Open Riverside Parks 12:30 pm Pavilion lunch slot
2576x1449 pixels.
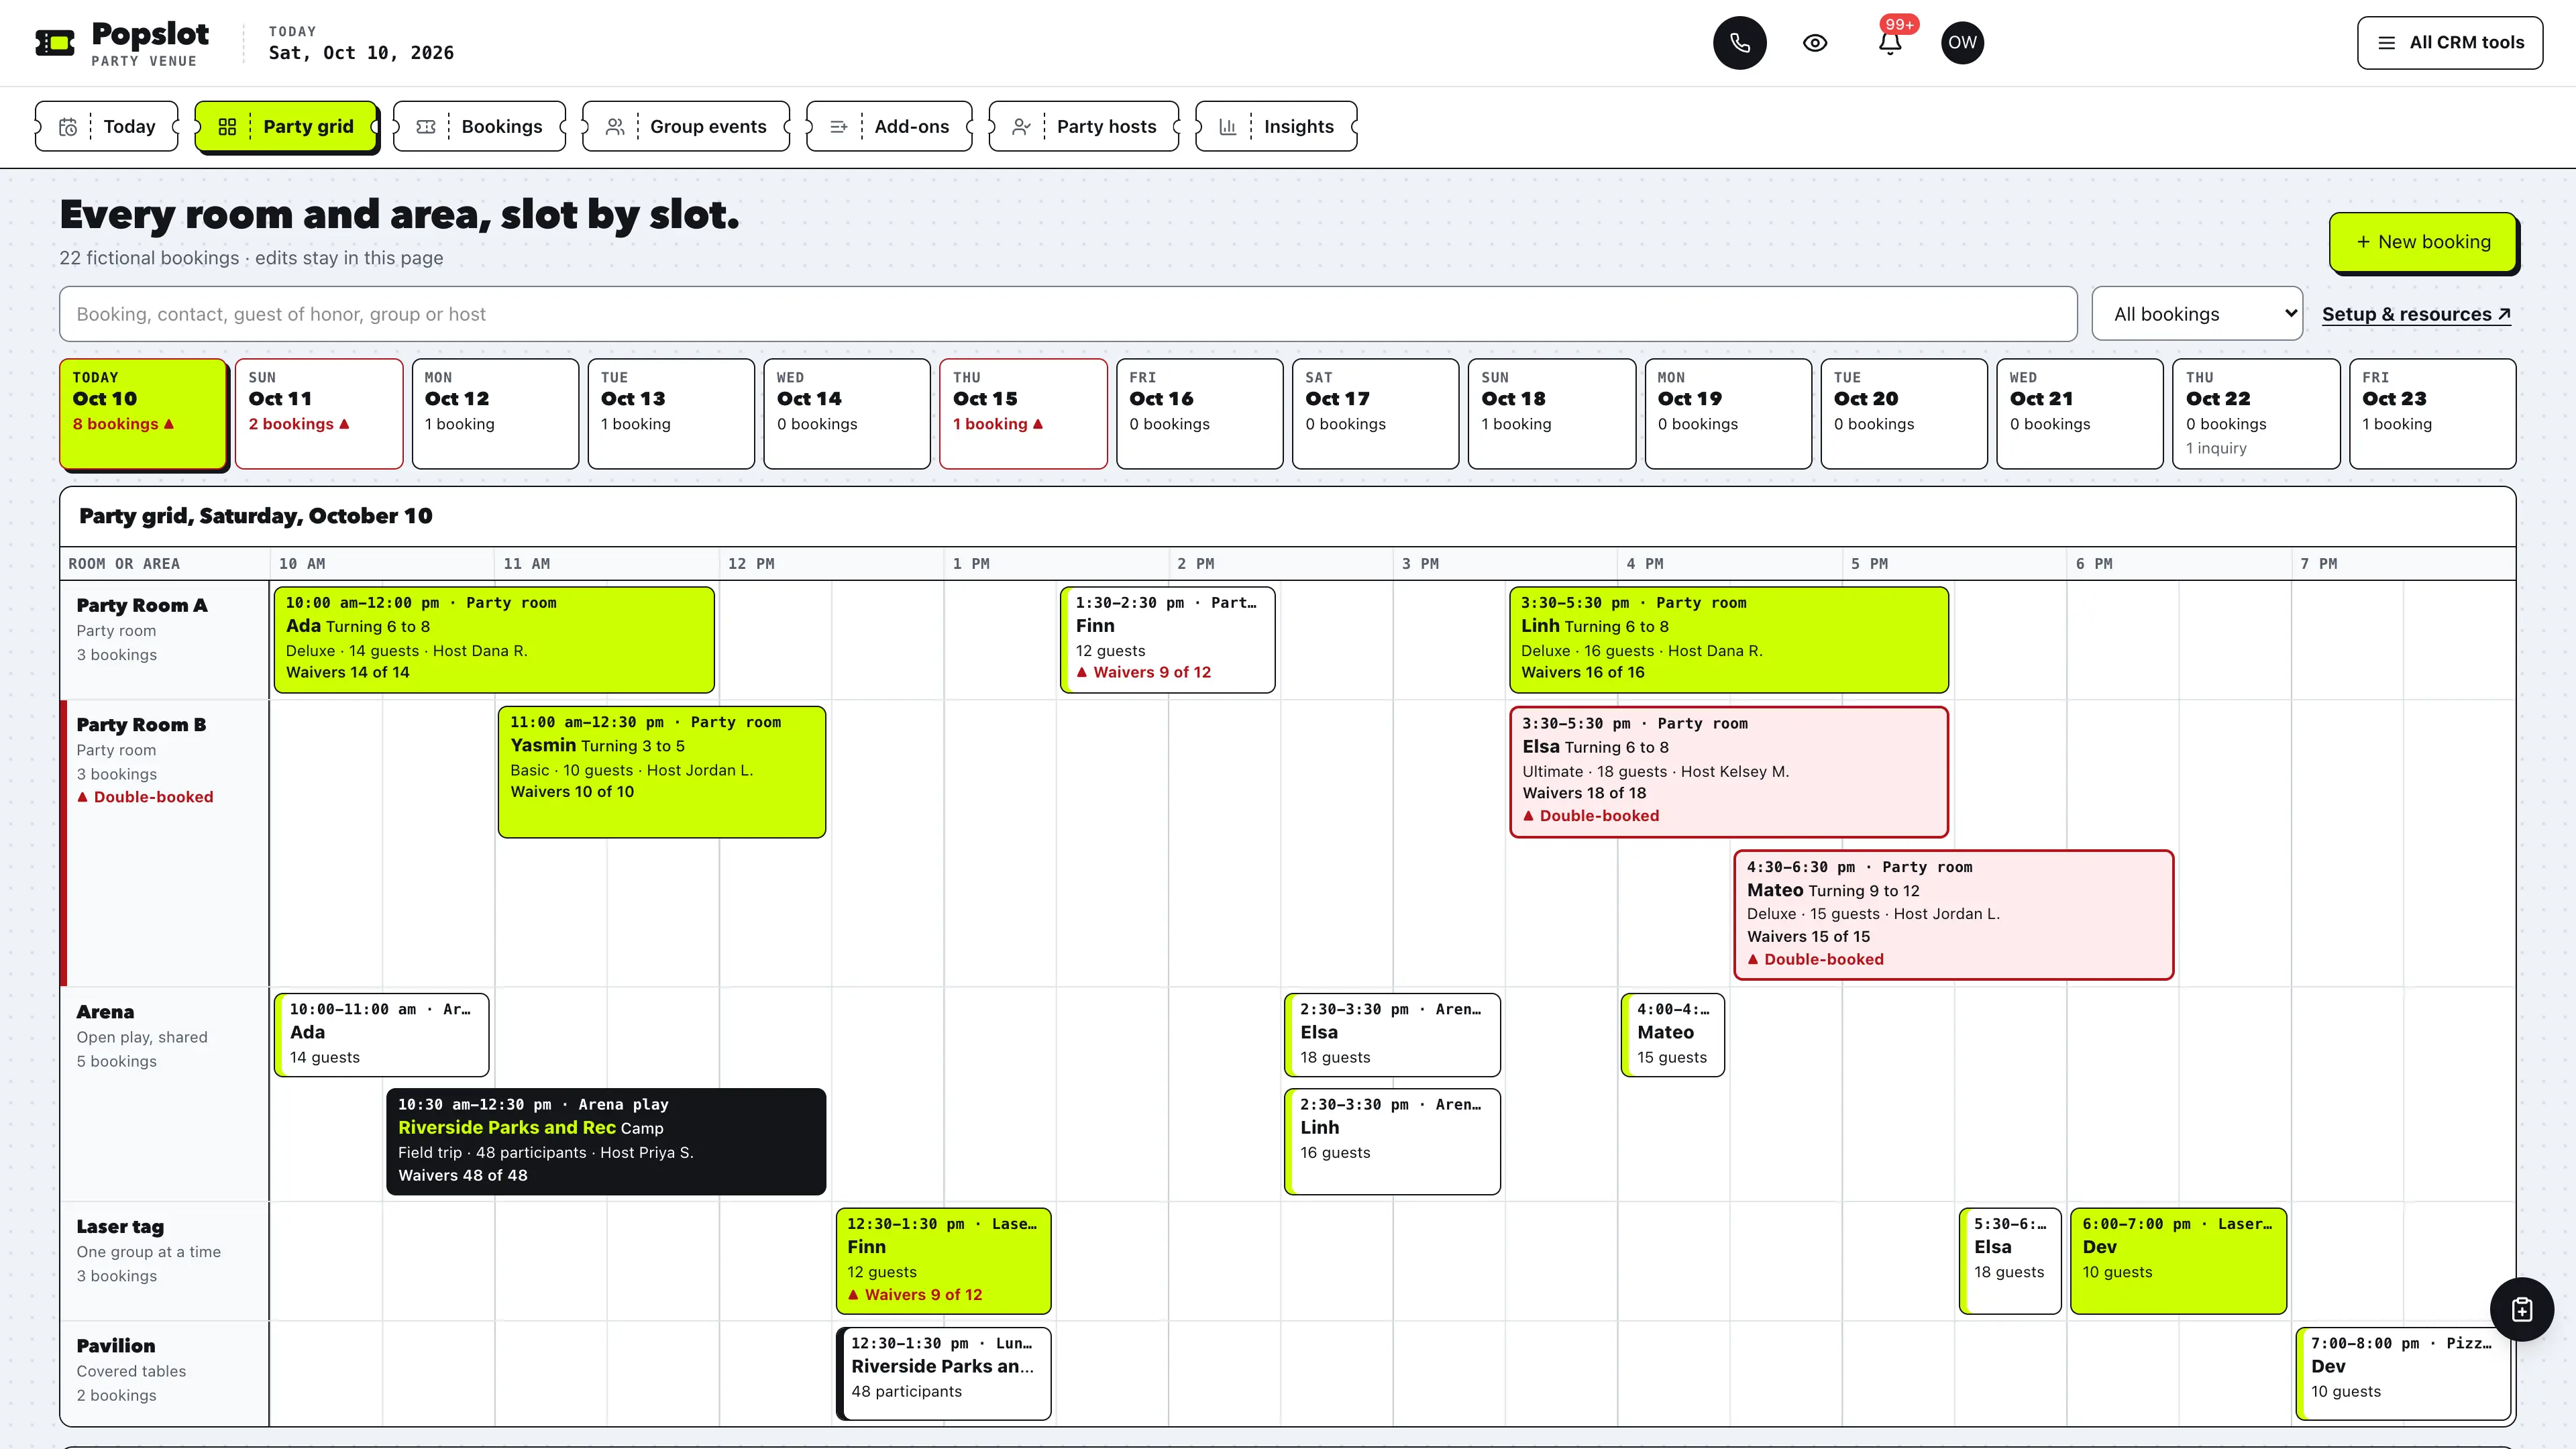[x=943, y=1373]
